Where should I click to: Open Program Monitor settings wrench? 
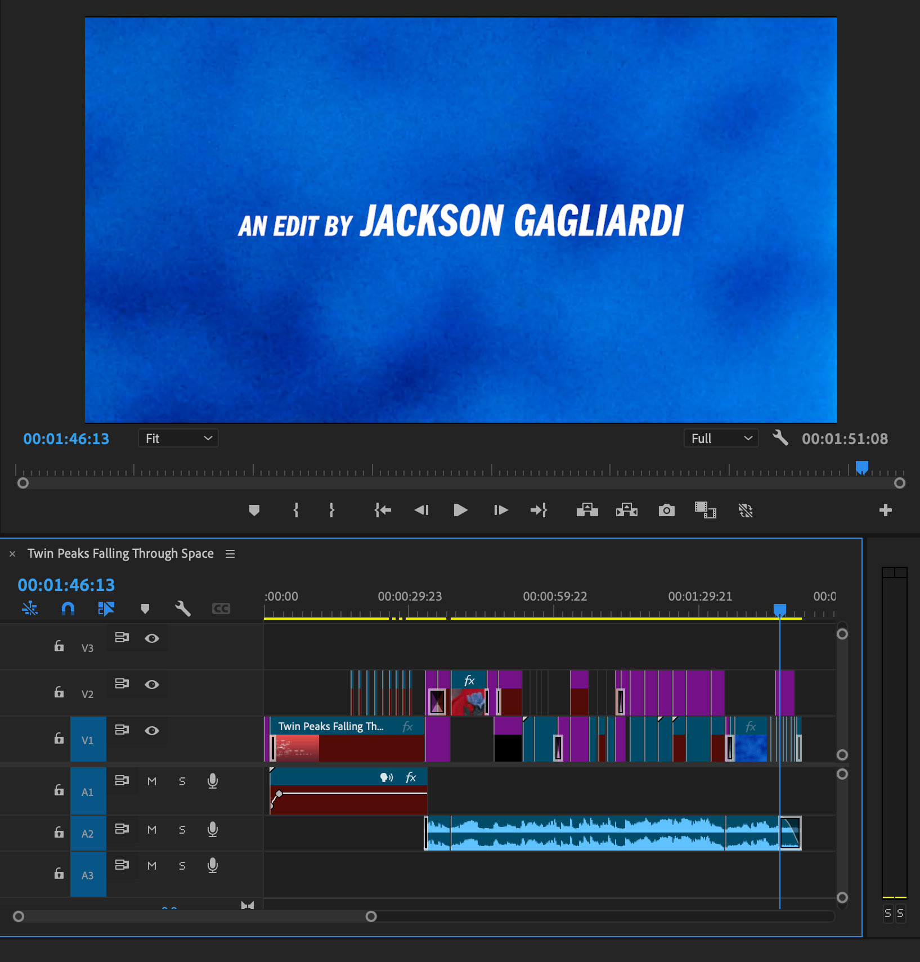[780, 437]
